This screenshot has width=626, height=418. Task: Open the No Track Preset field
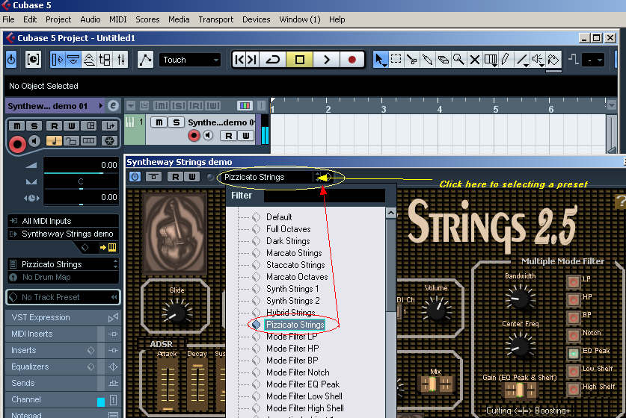click(x=63, y=297)
